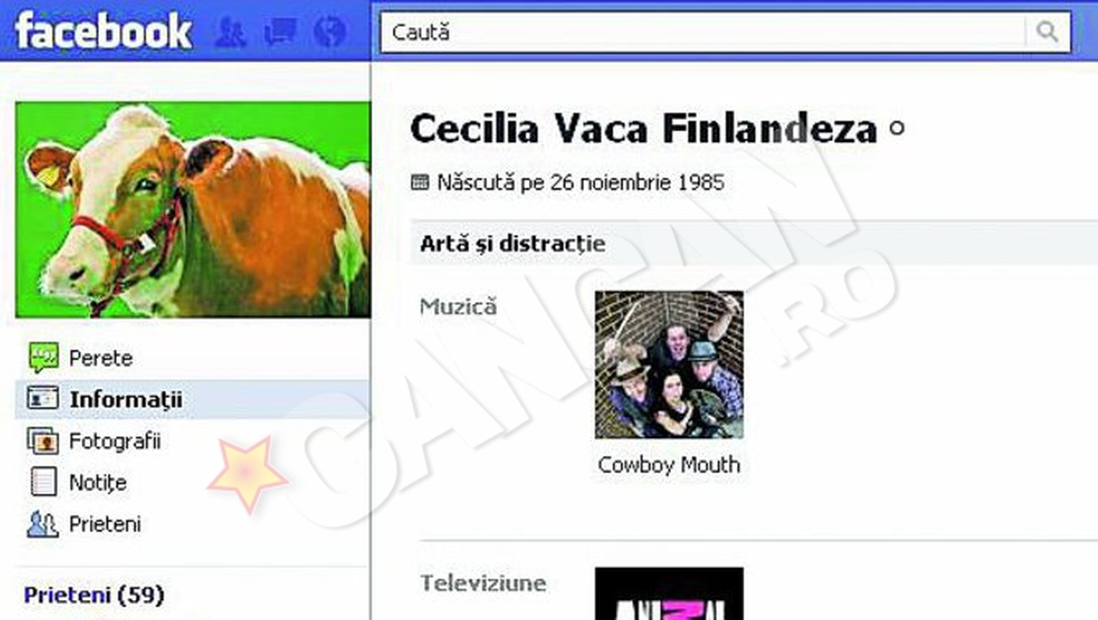
Task: Click the Prieteni friends icon
Action: click(x=44, y=523)
